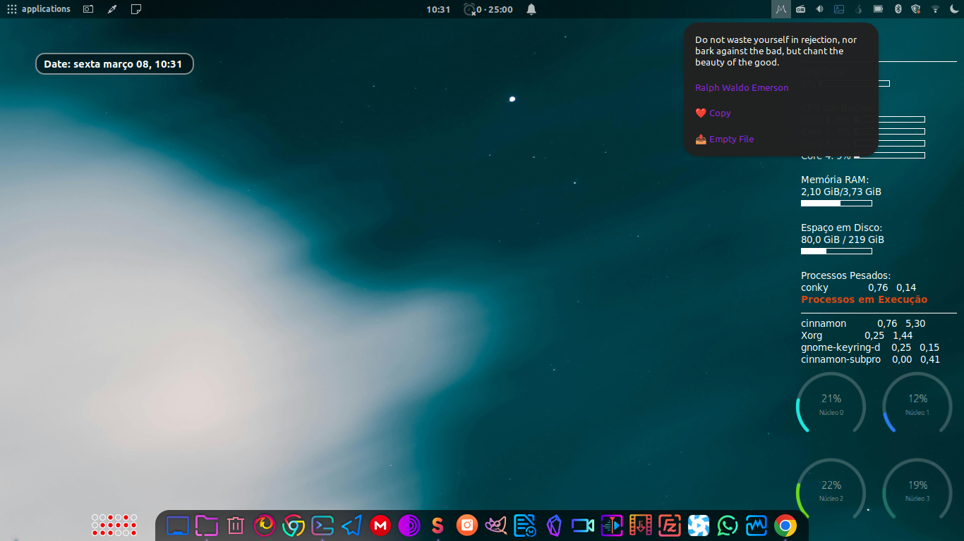Click the conky process row
This screenshot has width=964, height=541.
[859, 287]
